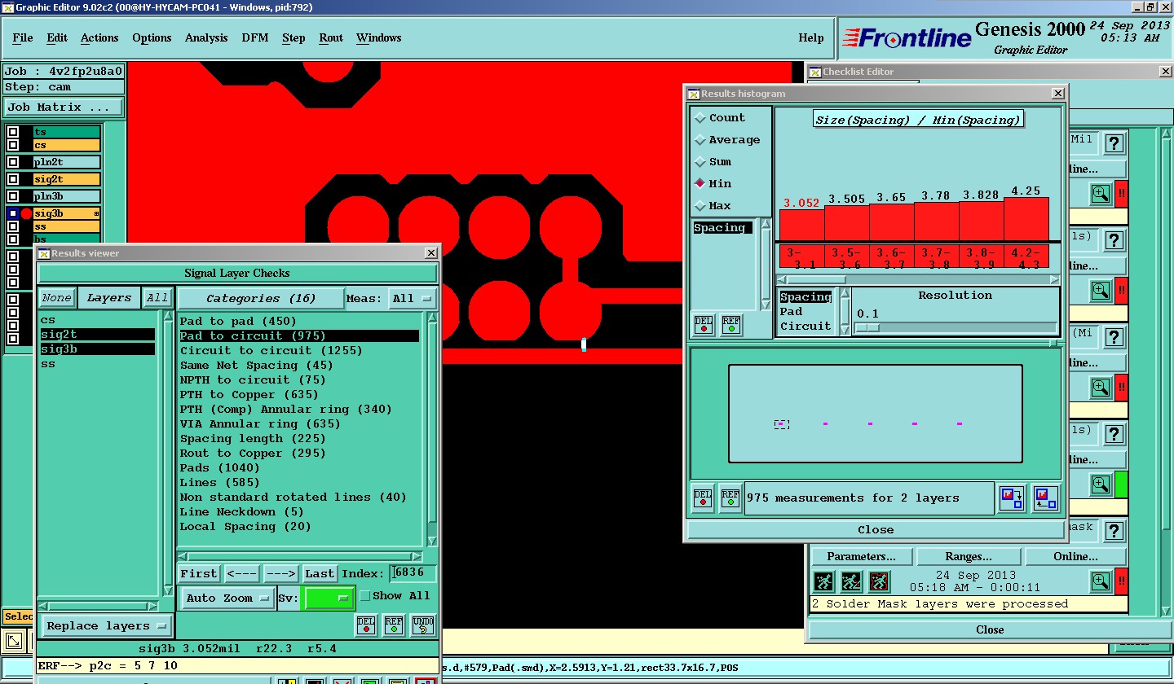The image size is (1174, 684).
Task: Open Help menu
Action: coord(811,37)
